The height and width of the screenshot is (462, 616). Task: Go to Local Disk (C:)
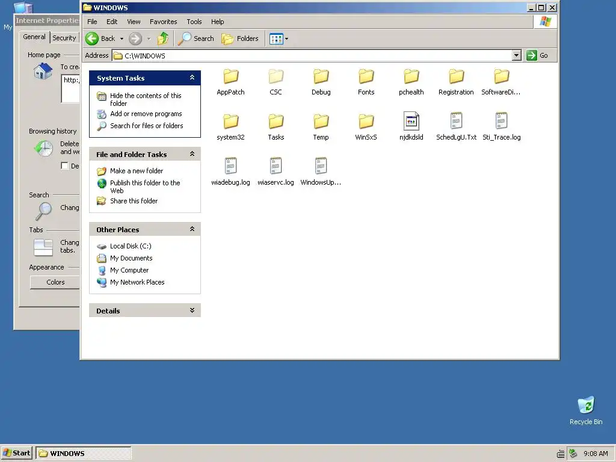coord(131,246)
